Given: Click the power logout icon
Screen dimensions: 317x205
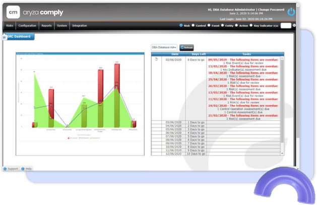Looking at the screenshot, I should (x=291, y=12).
